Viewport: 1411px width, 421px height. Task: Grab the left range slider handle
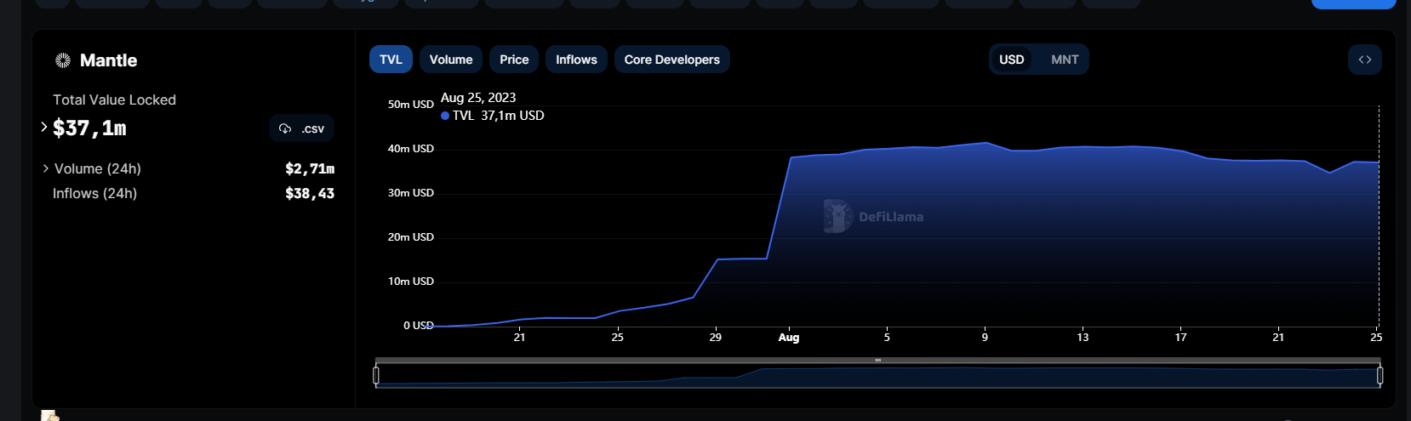point(376,375)
